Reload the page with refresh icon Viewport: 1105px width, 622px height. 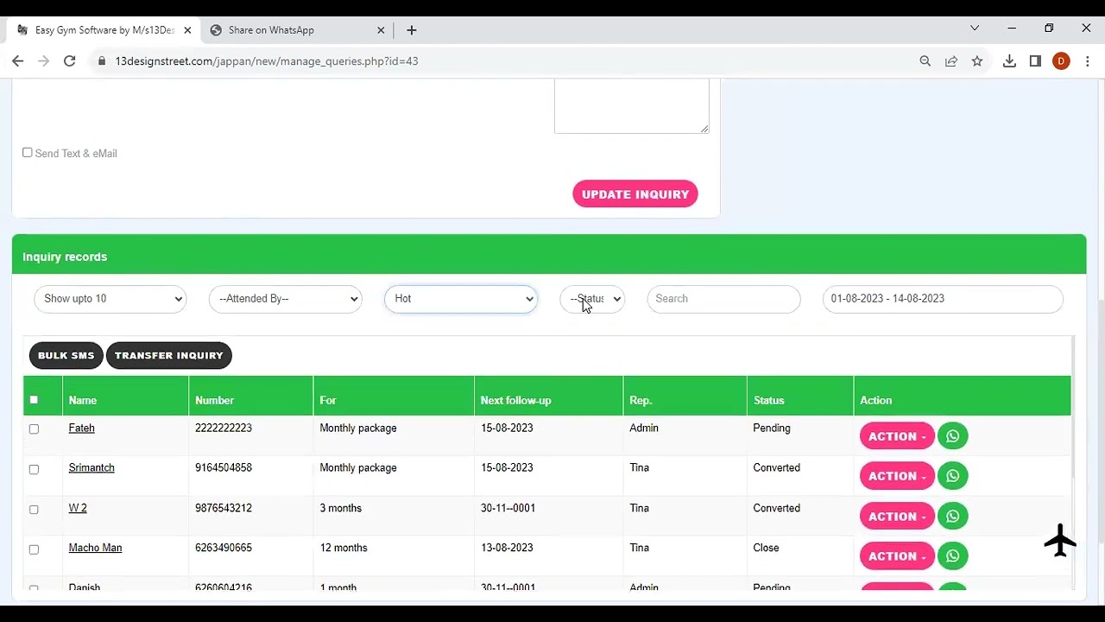(69, 61)
